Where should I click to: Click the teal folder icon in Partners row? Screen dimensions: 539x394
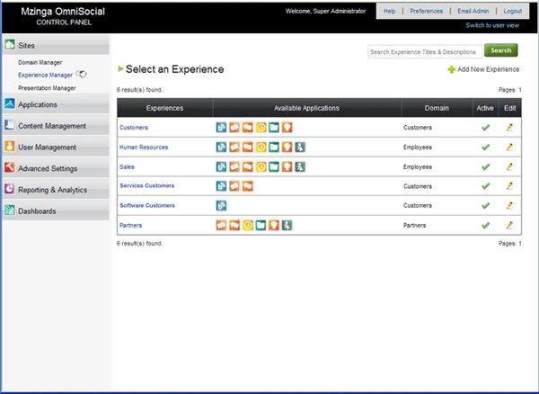click(x=261, y=226)
